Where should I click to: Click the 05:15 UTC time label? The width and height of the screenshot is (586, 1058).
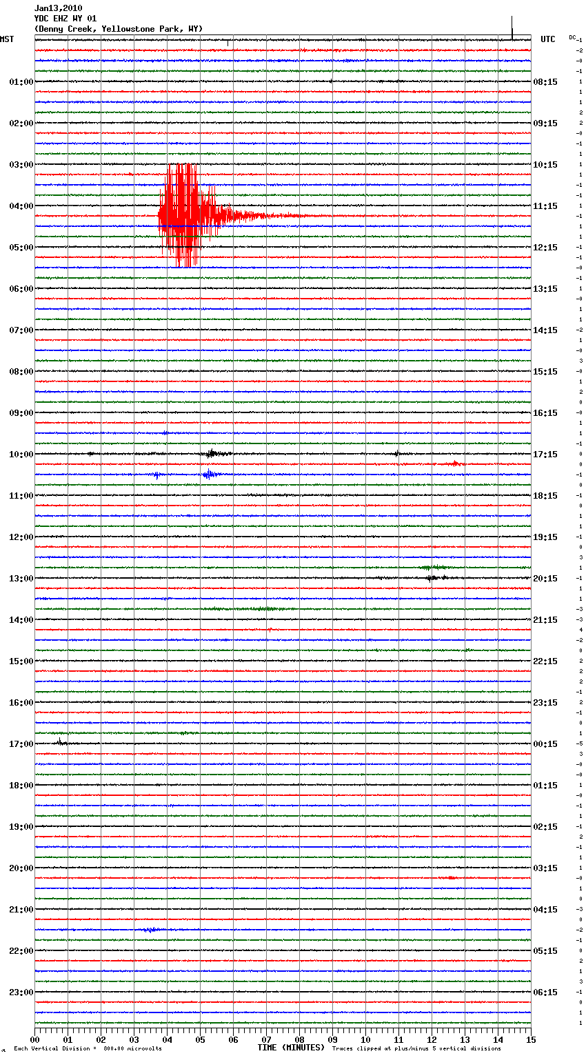coord(545,951)
